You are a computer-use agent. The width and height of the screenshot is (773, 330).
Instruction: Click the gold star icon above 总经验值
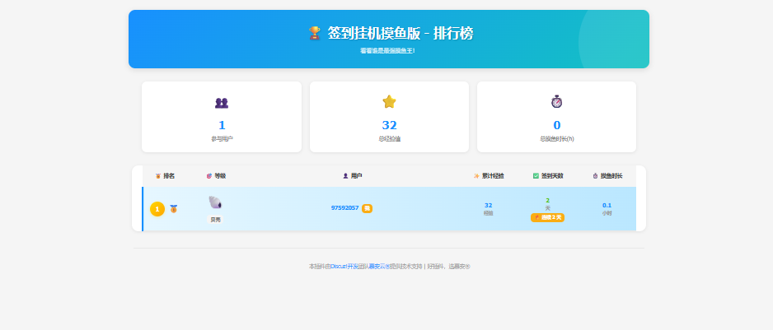pos(389,101)
